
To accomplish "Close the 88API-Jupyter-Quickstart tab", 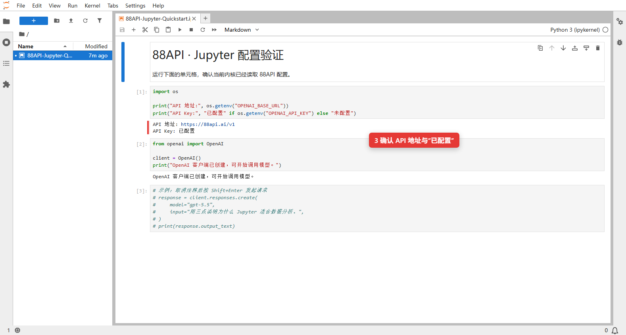I will (x=194, y=19).
